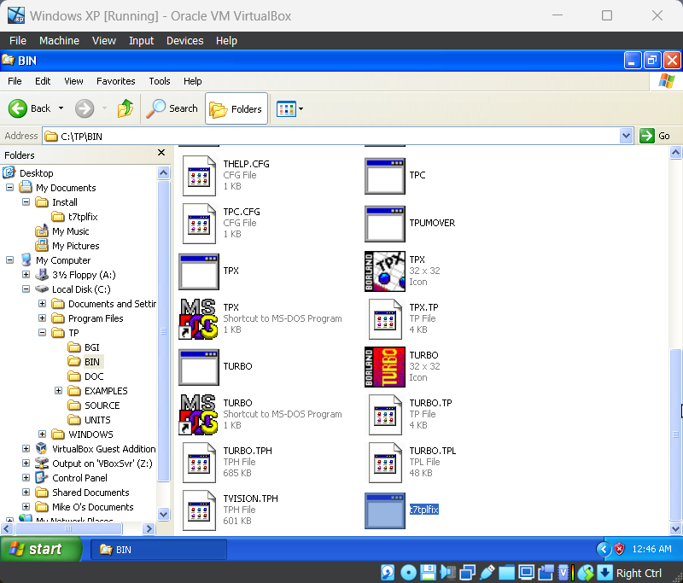
Task: Toggle the Folders pane button
Action: pyautogui.click(x=236, y=108)
